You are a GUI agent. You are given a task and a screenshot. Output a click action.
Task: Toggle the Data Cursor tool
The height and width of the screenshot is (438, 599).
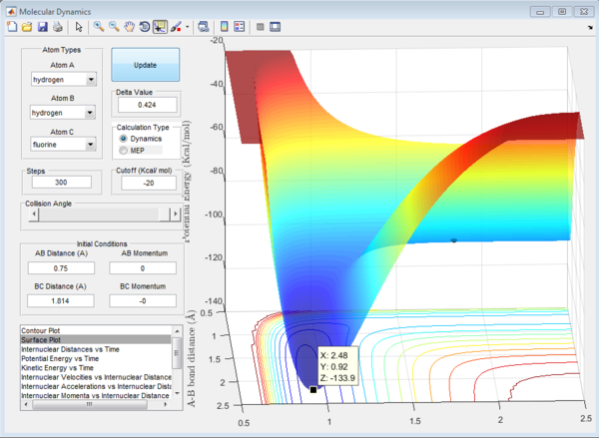coord(159,27)
